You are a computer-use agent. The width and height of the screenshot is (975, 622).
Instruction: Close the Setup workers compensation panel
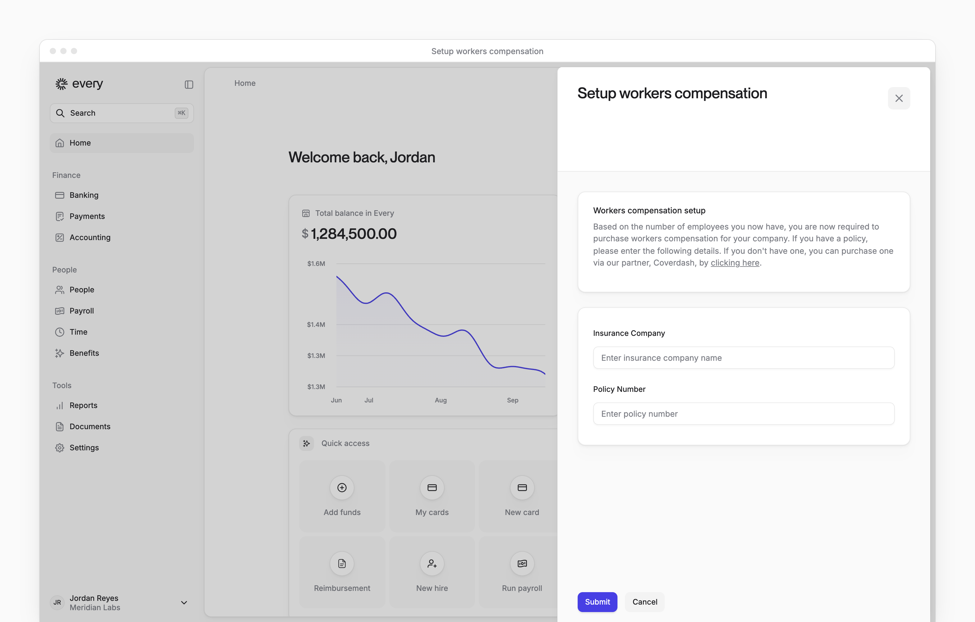899,98
